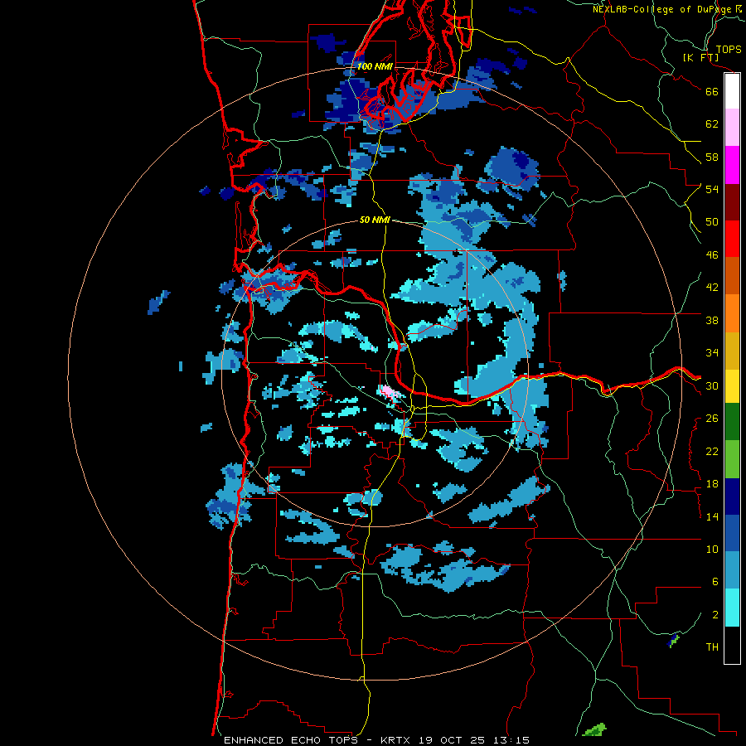The height and width of the screenshot is (746, 746).
Task: Click the dark orange 42-46 kft swatch
Action: point(732,276)
